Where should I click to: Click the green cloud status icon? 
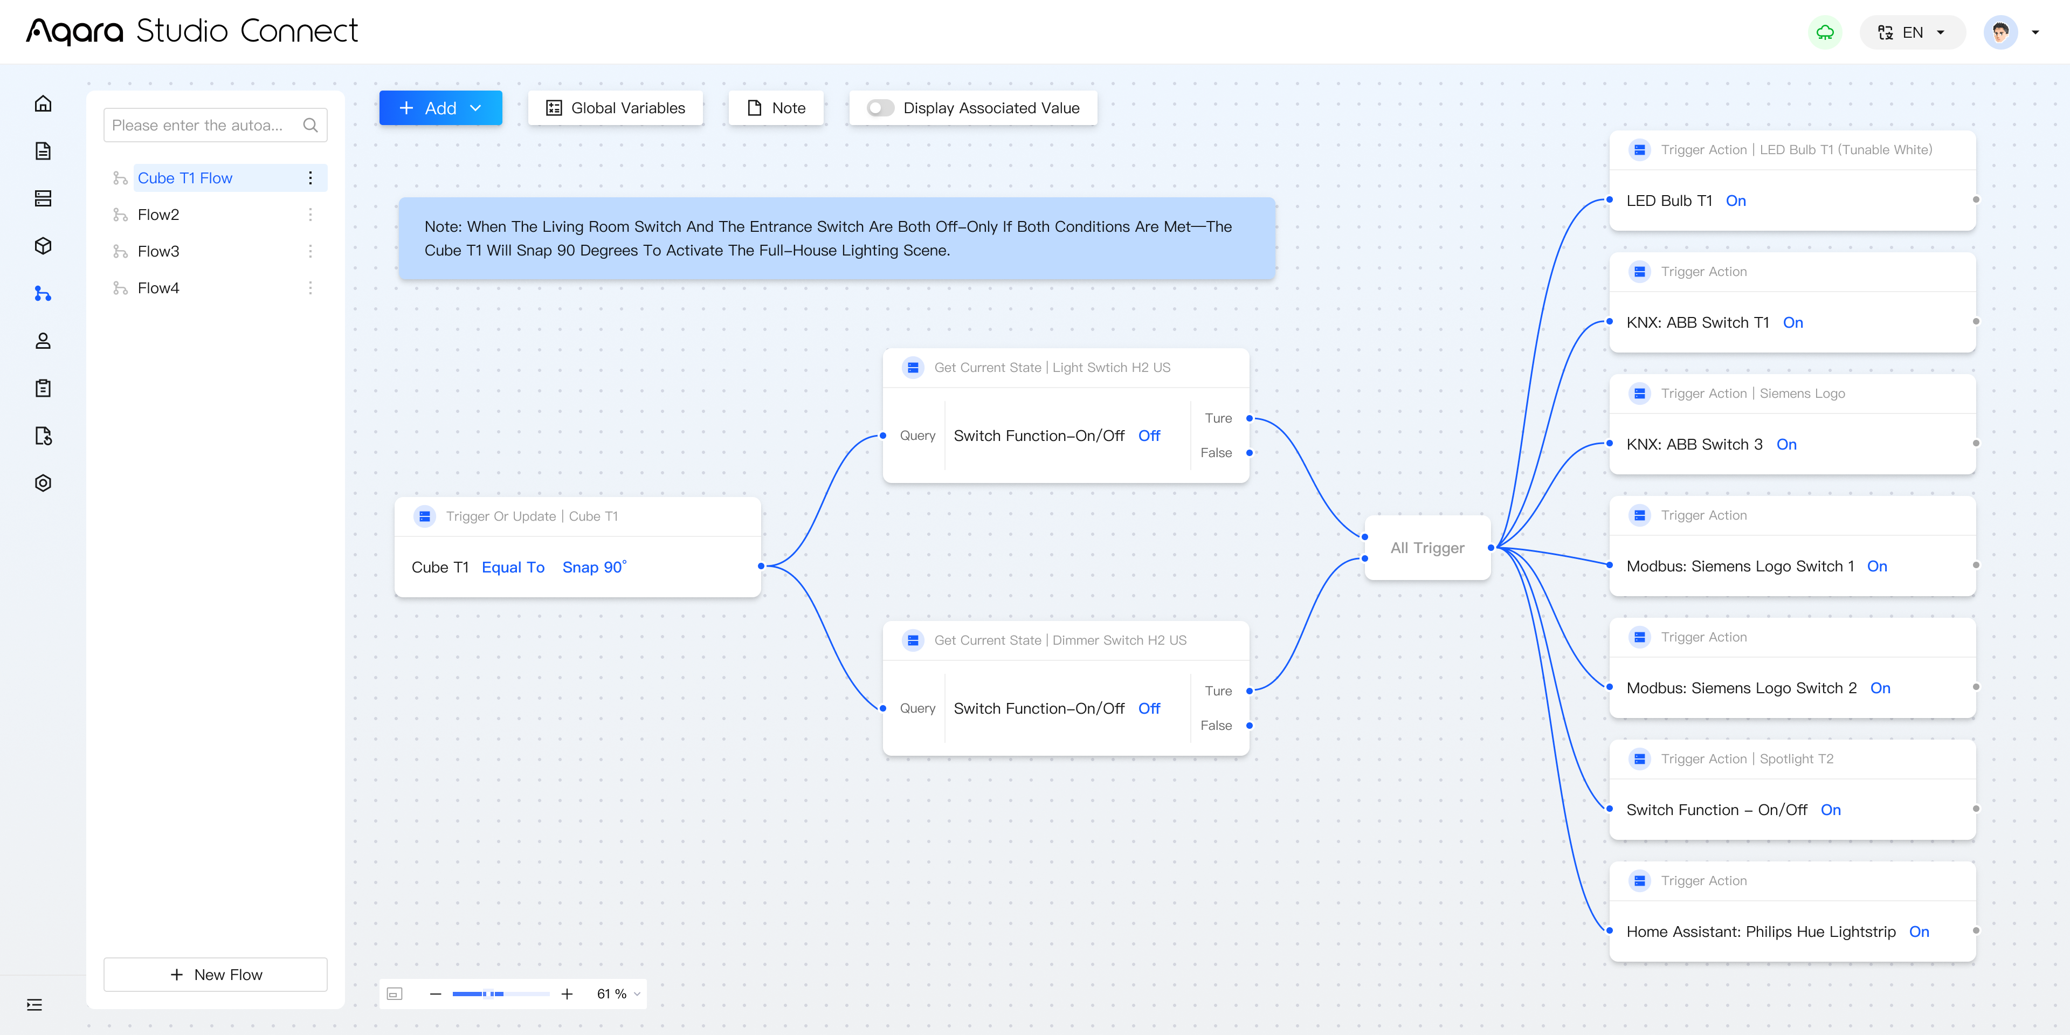1825,33
